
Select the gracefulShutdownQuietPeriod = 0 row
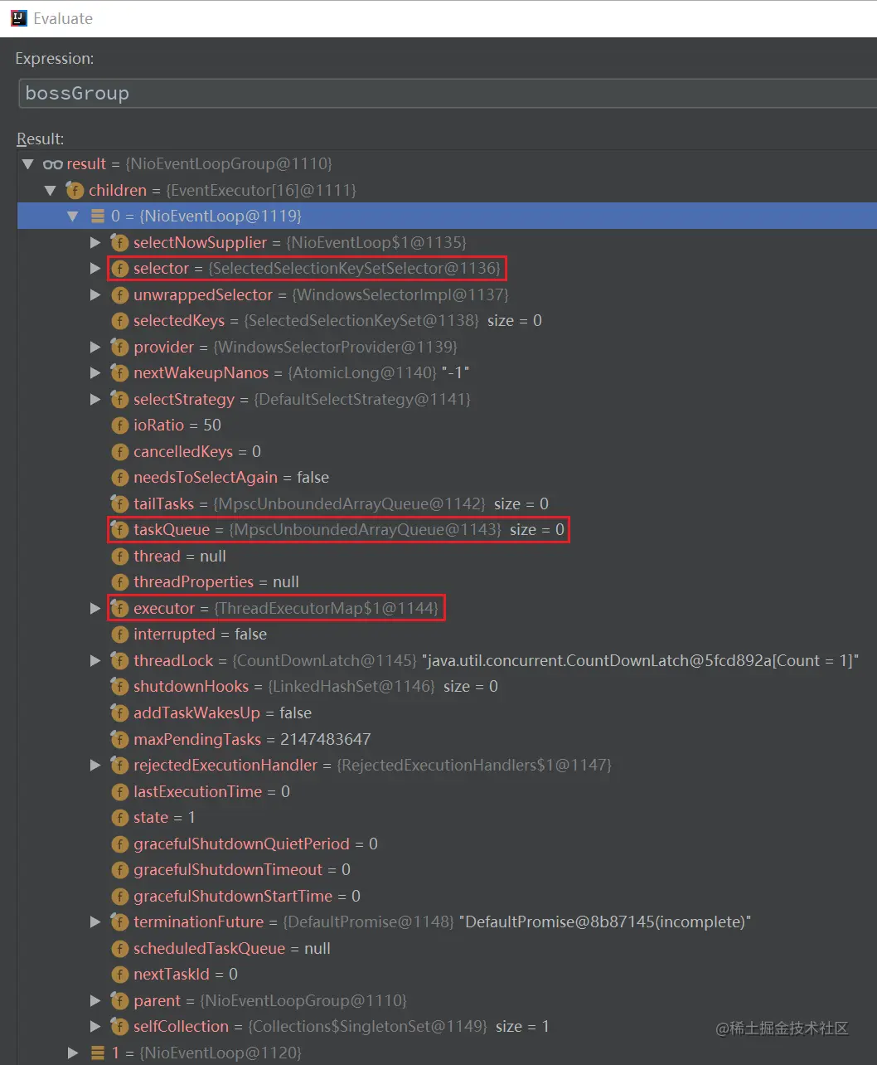point(448,844)
